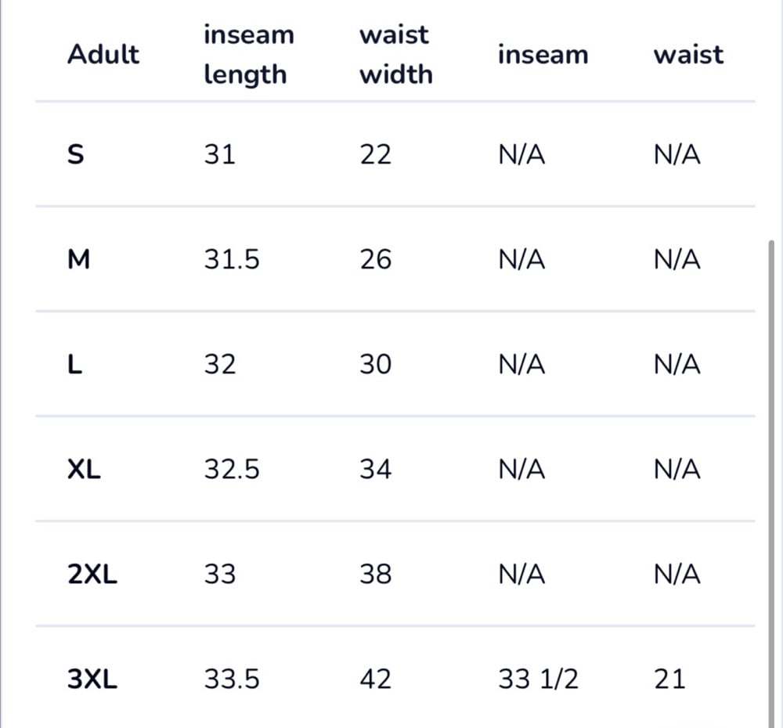Click the 33 1/2 inseam value

[x=538, y=679]
